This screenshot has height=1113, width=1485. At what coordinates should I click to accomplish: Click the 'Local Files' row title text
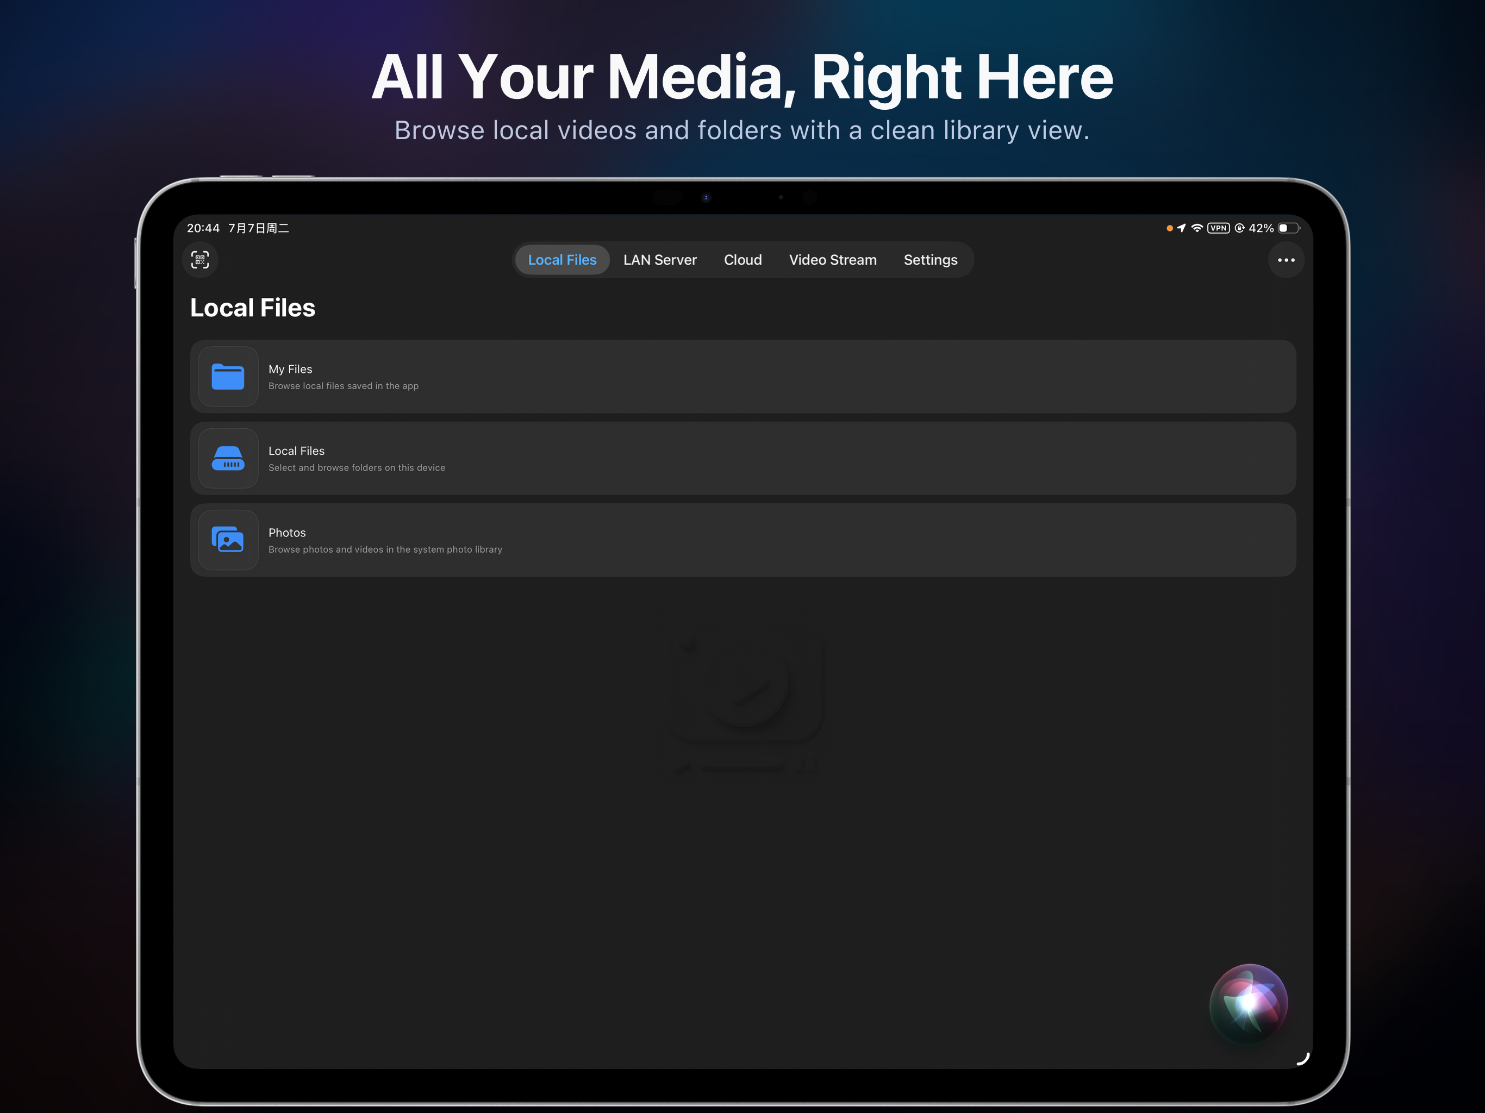click(x=296, y=451)
